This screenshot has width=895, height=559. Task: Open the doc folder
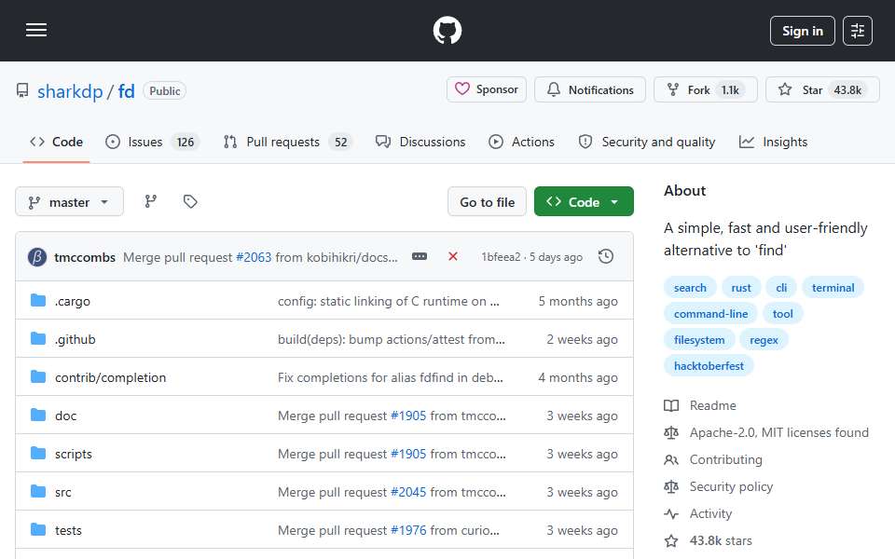coord(65,416)
